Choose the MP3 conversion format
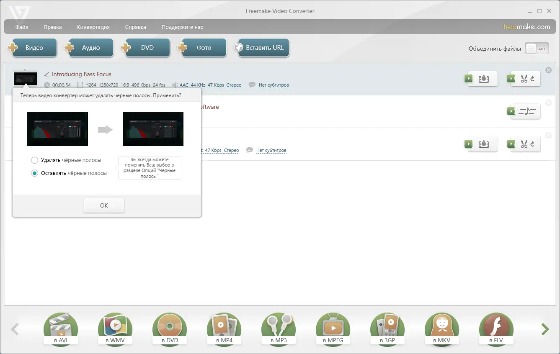This screenshot has width=560, height=354. point(279,329)
